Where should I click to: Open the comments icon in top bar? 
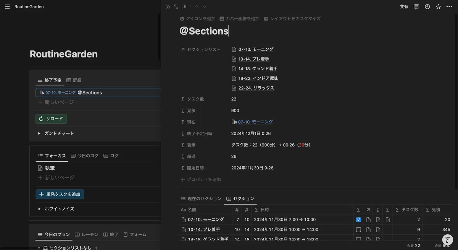click(x=416, y=7)
